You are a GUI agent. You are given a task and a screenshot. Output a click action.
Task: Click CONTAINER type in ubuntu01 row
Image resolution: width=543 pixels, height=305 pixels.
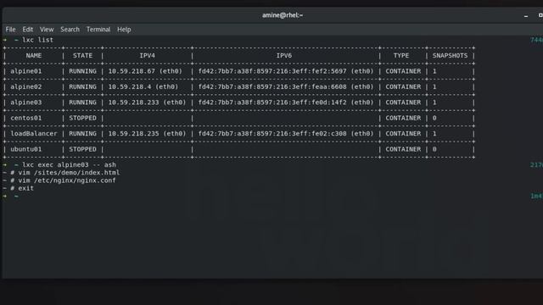pos(403,149)
